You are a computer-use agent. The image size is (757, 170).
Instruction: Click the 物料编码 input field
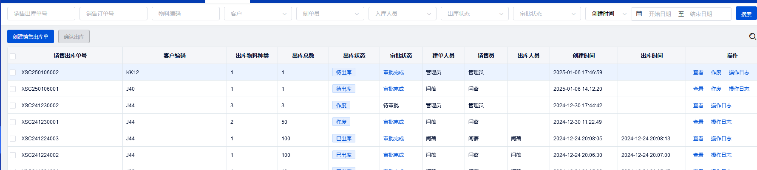186,14
